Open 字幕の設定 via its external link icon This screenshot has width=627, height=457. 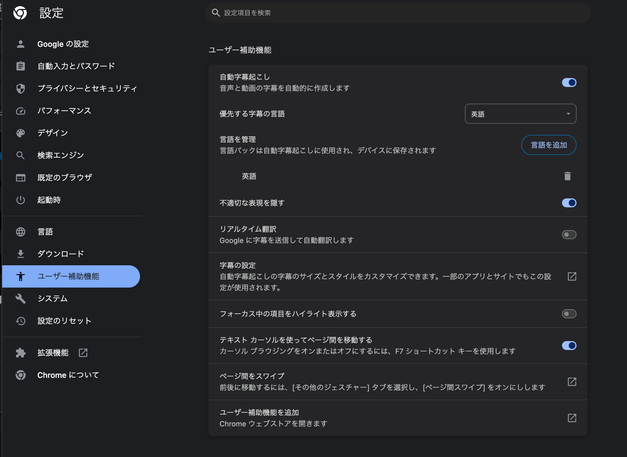pyautogui.click(x=572, y=276)
